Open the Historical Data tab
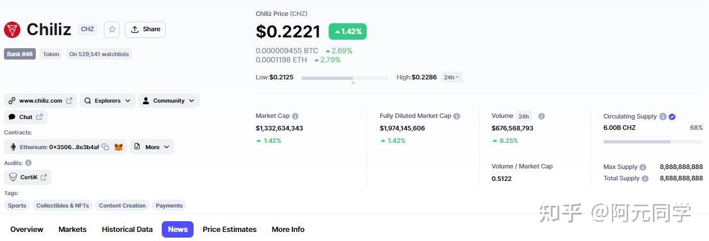This screenshot has height=241, width=709. click(x=127, y=230)
